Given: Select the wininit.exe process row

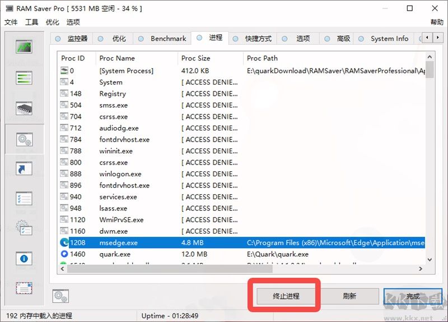Looking at the screenshot, I should tap(241, 151).
